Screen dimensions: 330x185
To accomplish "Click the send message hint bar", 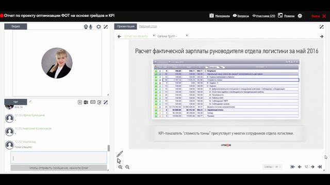I will 59,168.
